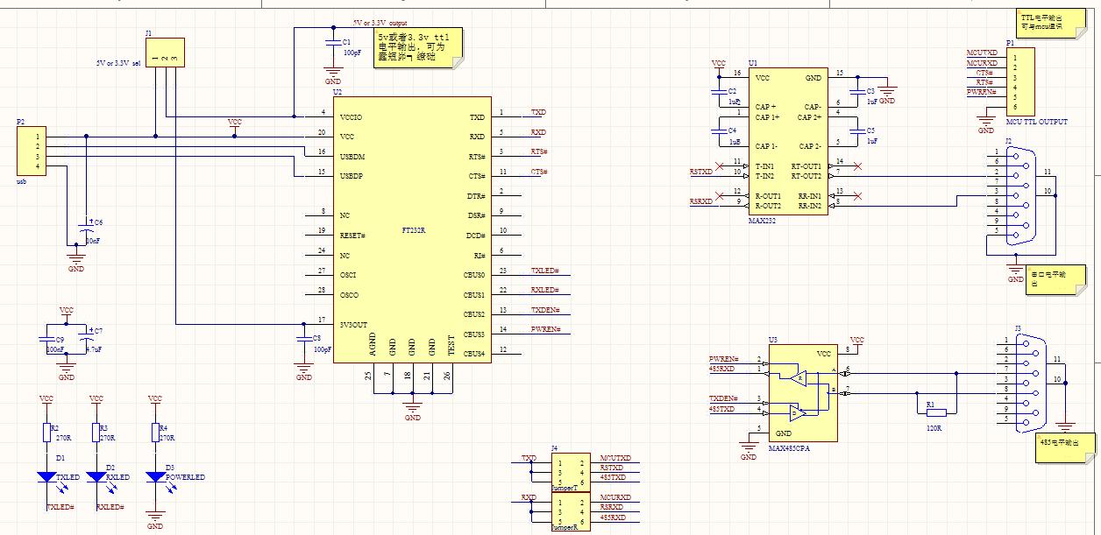Click the 485RXD net label left of MAX485CPA

[x=721, y=370]
